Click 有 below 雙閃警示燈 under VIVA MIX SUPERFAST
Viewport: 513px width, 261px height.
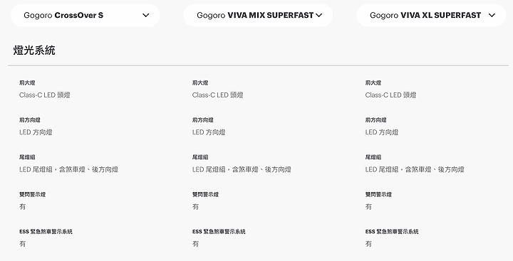coord(195,207)
